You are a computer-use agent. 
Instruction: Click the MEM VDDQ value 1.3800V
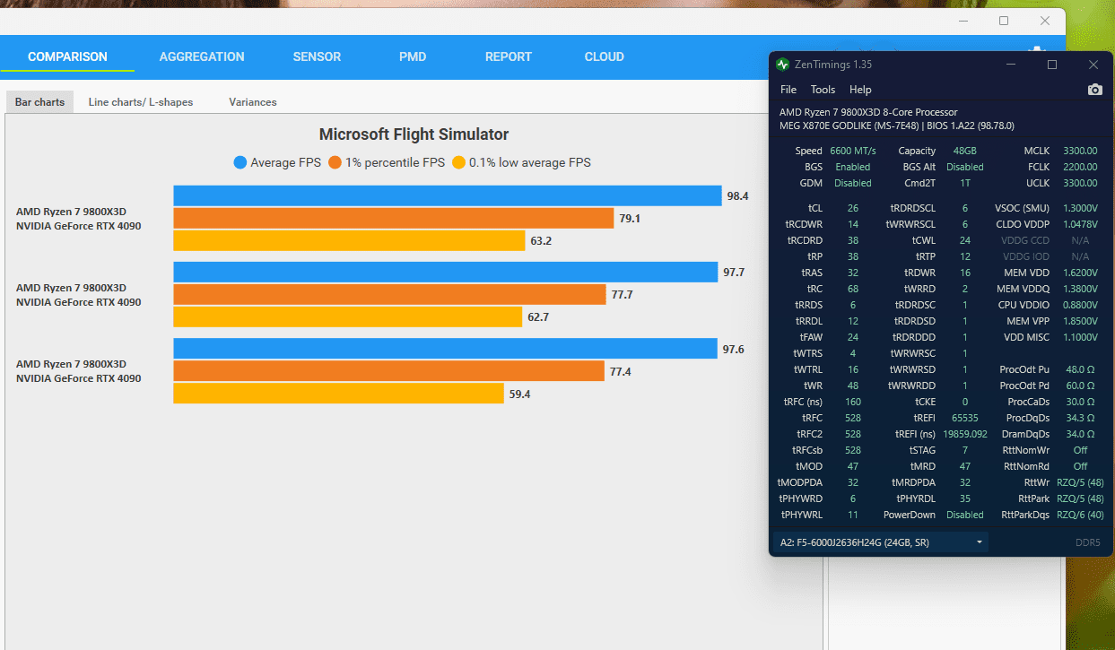pos(1079,289)
